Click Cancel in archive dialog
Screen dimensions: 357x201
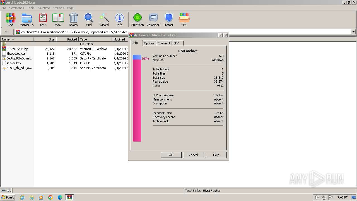(x=193, y=155)
